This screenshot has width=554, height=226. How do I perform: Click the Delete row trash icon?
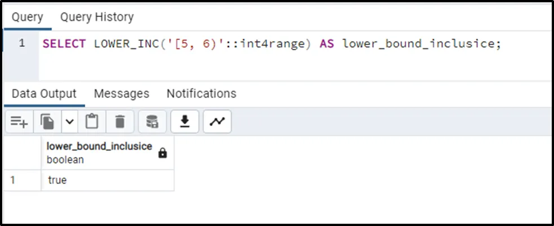coord(120,121)
